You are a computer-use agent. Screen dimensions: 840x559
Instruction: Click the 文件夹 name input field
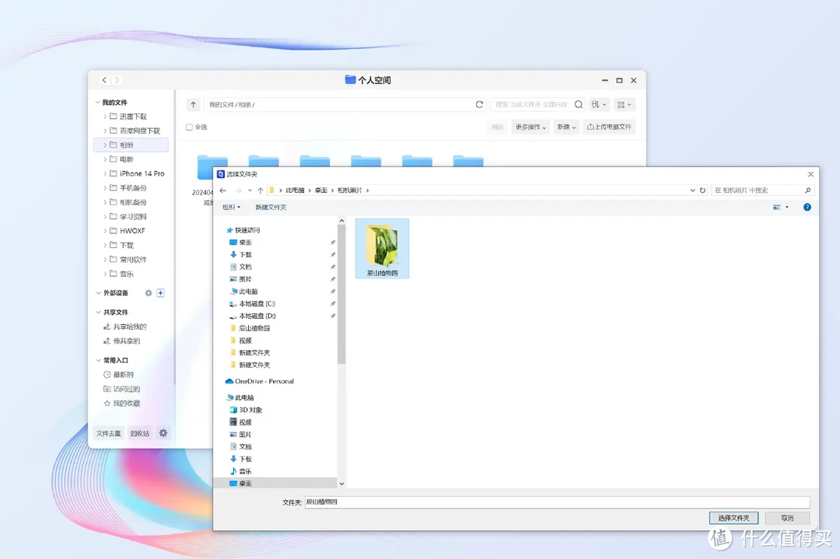[556, 502]
